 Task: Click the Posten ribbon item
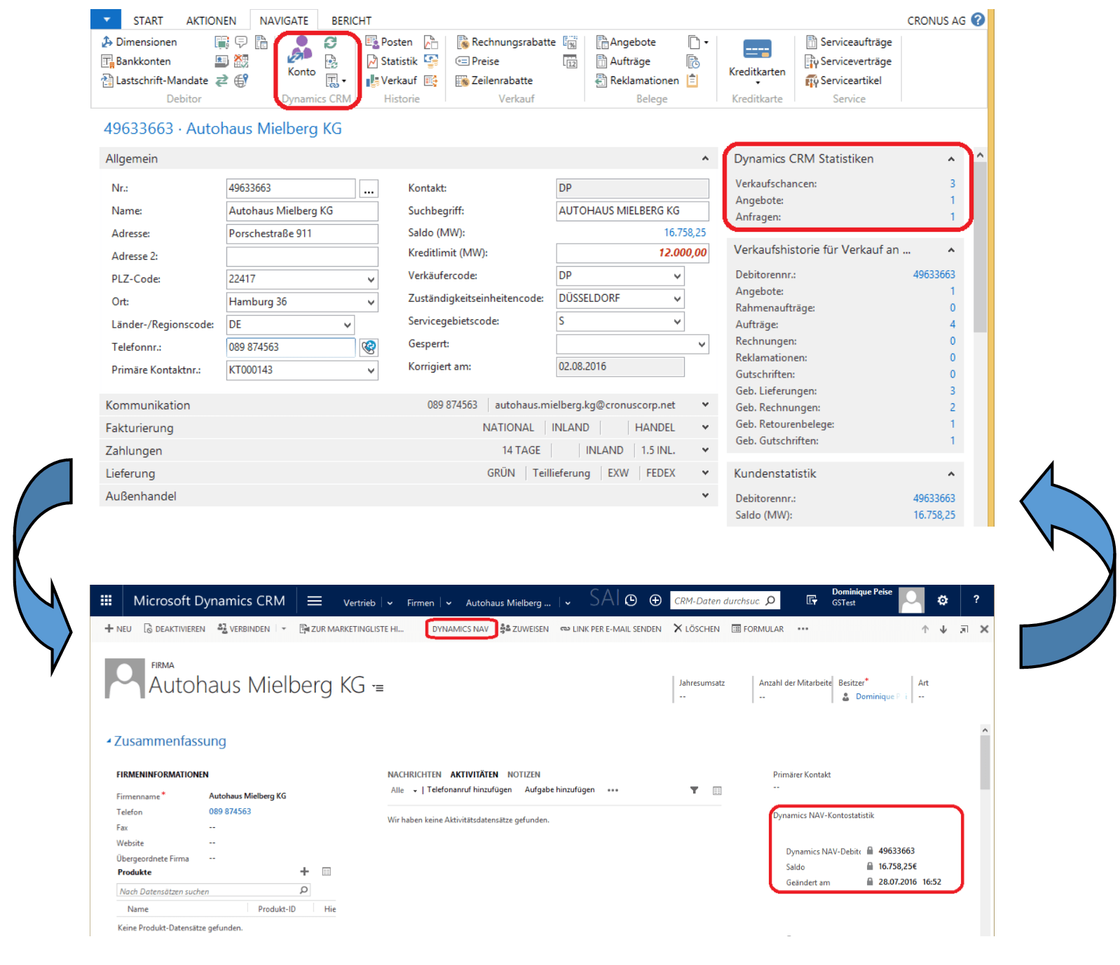point(389,42)
